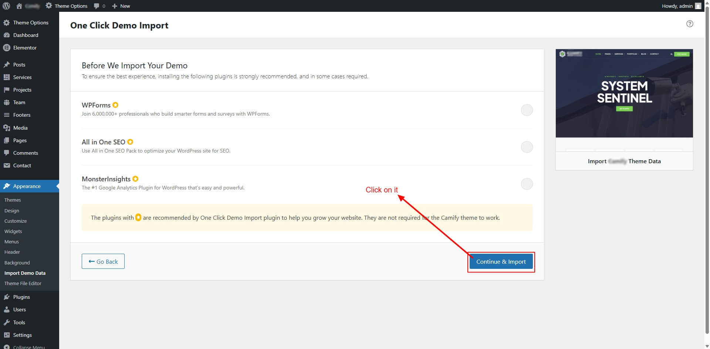Screen dimensions: 710x349
Task: Click the Continue & Import button
Action: click(x=501, y=261)
